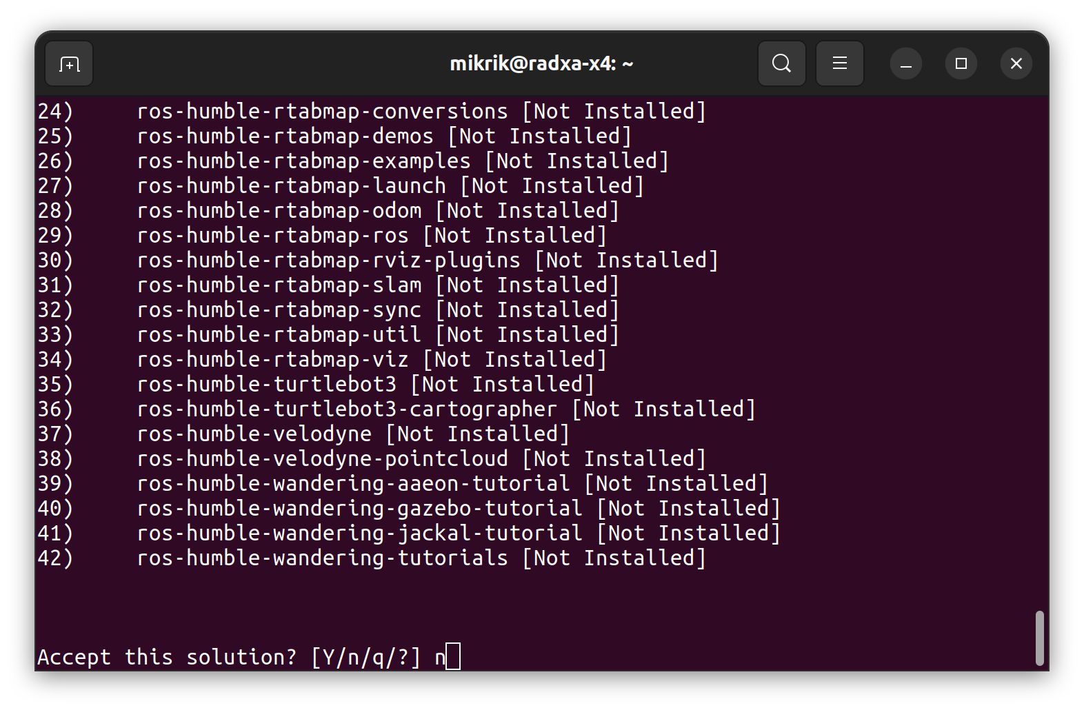Click the ros-humble-rtabmap-rviz-plugins line
1084x710 pixels.
pyautogui.click(x=328, y=261)
